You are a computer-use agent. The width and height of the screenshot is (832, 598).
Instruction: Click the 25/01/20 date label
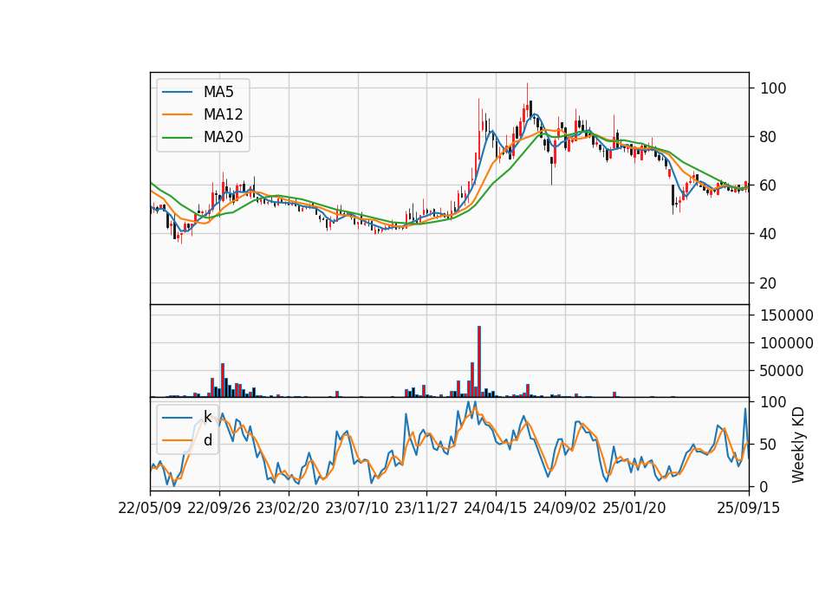pyautogui.click(x=634, y=508)
